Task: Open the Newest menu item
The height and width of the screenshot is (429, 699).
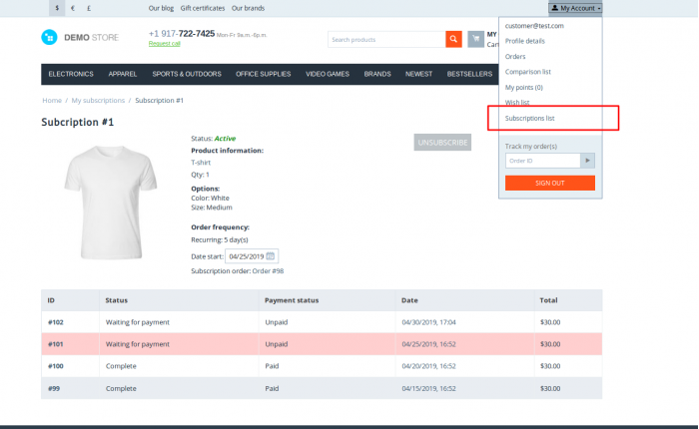Action: [419, 74]
